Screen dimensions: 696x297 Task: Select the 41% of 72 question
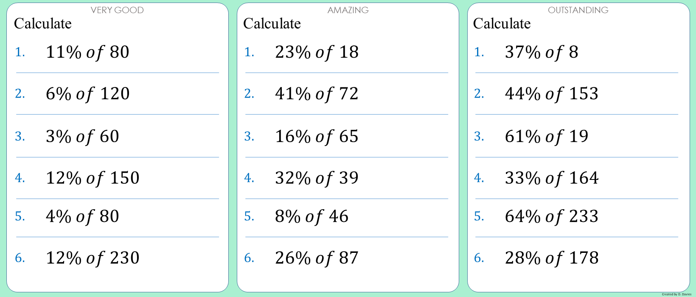317,94
